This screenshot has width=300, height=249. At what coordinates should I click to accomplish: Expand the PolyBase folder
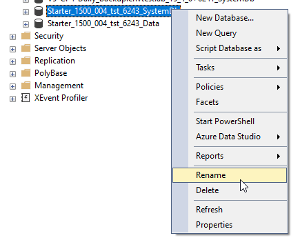click(x=12, y=74)
